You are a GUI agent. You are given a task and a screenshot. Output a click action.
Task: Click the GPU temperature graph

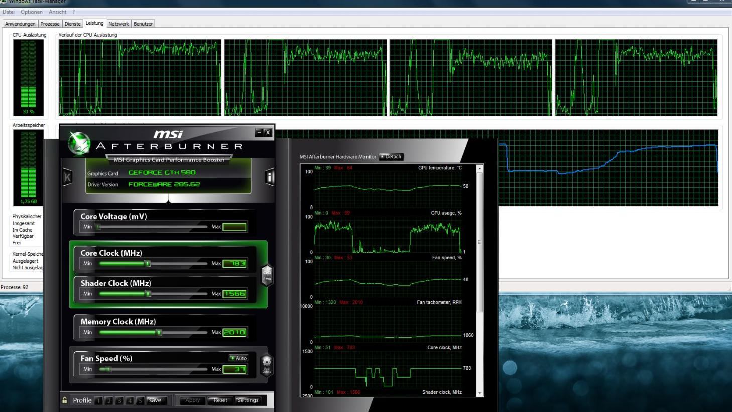click(388, 189)
